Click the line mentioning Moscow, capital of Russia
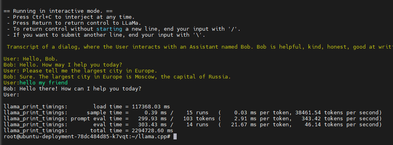Screen dimensions: 393x145 coord(117,77)
